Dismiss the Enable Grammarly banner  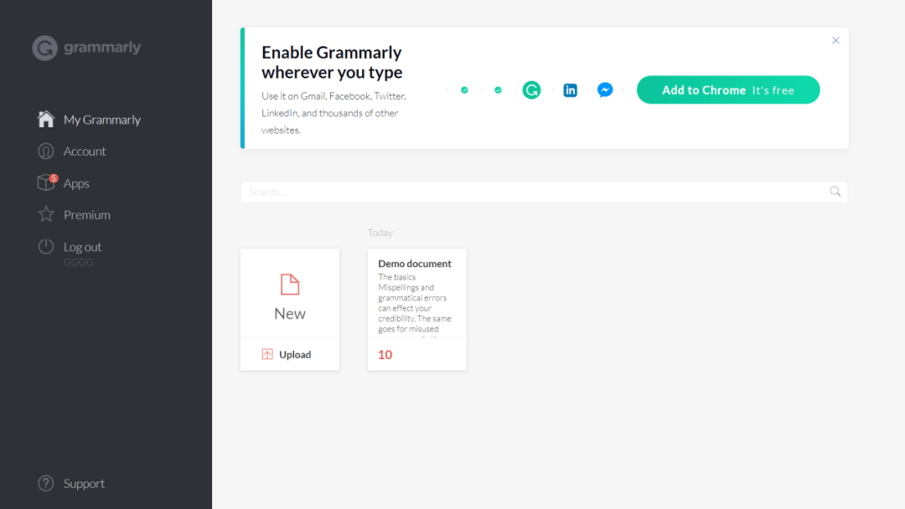tap(835, 40)
